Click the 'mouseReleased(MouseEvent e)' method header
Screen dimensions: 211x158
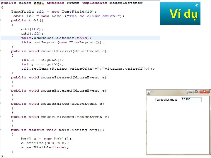60,117
